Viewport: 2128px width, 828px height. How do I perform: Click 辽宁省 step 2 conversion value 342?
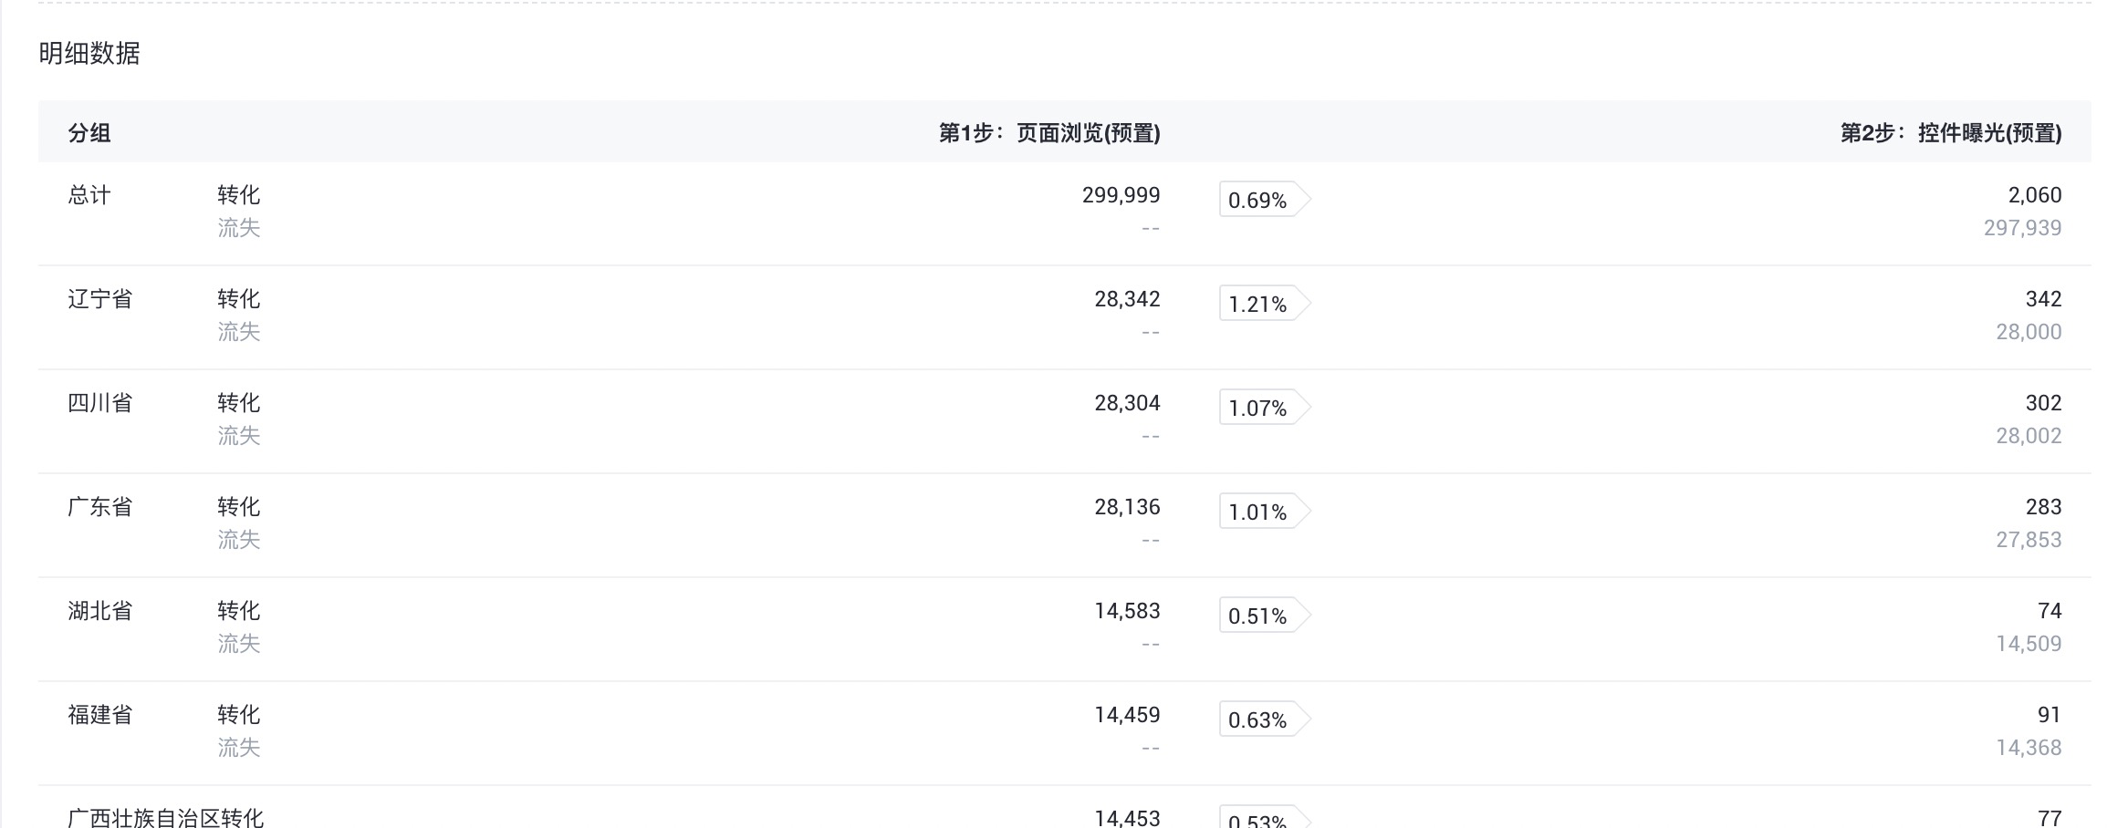coord(2042,299)
